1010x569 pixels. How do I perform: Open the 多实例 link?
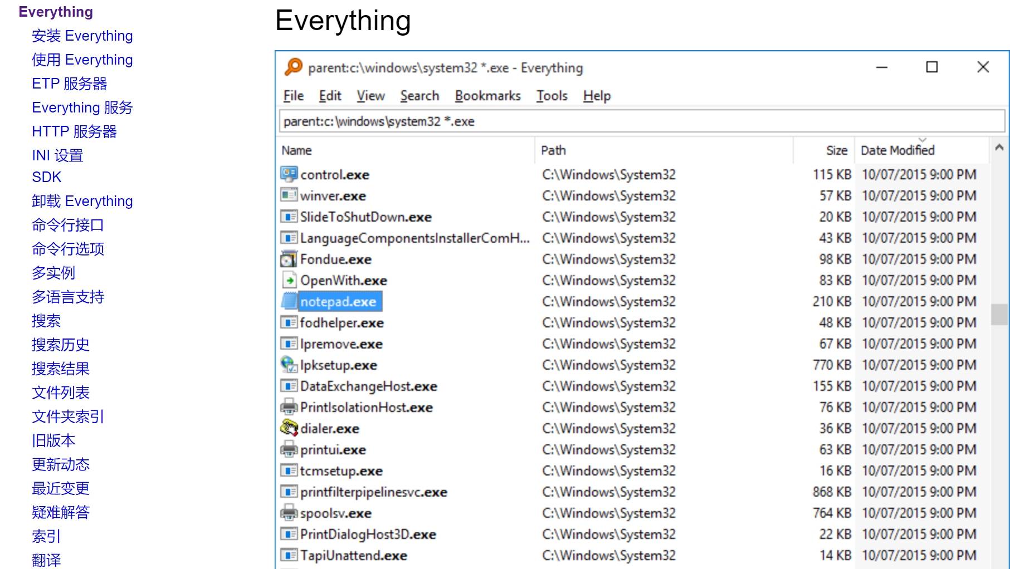(x=53, y=273)
